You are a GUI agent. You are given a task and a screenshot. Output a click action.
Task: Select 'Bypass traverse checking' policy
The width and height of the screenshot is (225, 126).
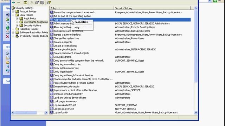[x=67, y=35]
